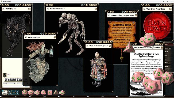Click the Elven Tower red seal image
174x98 pixels.
click(157, 26)
